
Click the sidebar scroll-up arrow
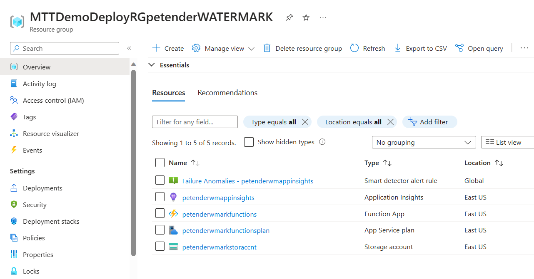tap(133, 64)
